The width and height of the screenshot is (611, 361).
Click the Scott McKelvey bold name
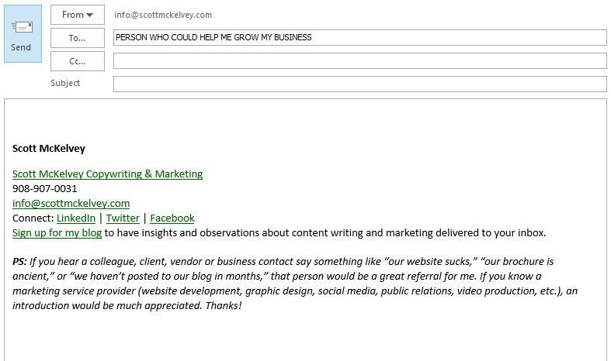click(x=49, y=149)
